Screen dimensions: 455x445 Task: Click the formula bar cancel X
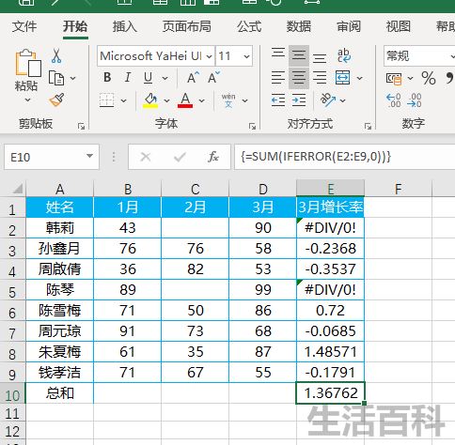click(146, 157)
